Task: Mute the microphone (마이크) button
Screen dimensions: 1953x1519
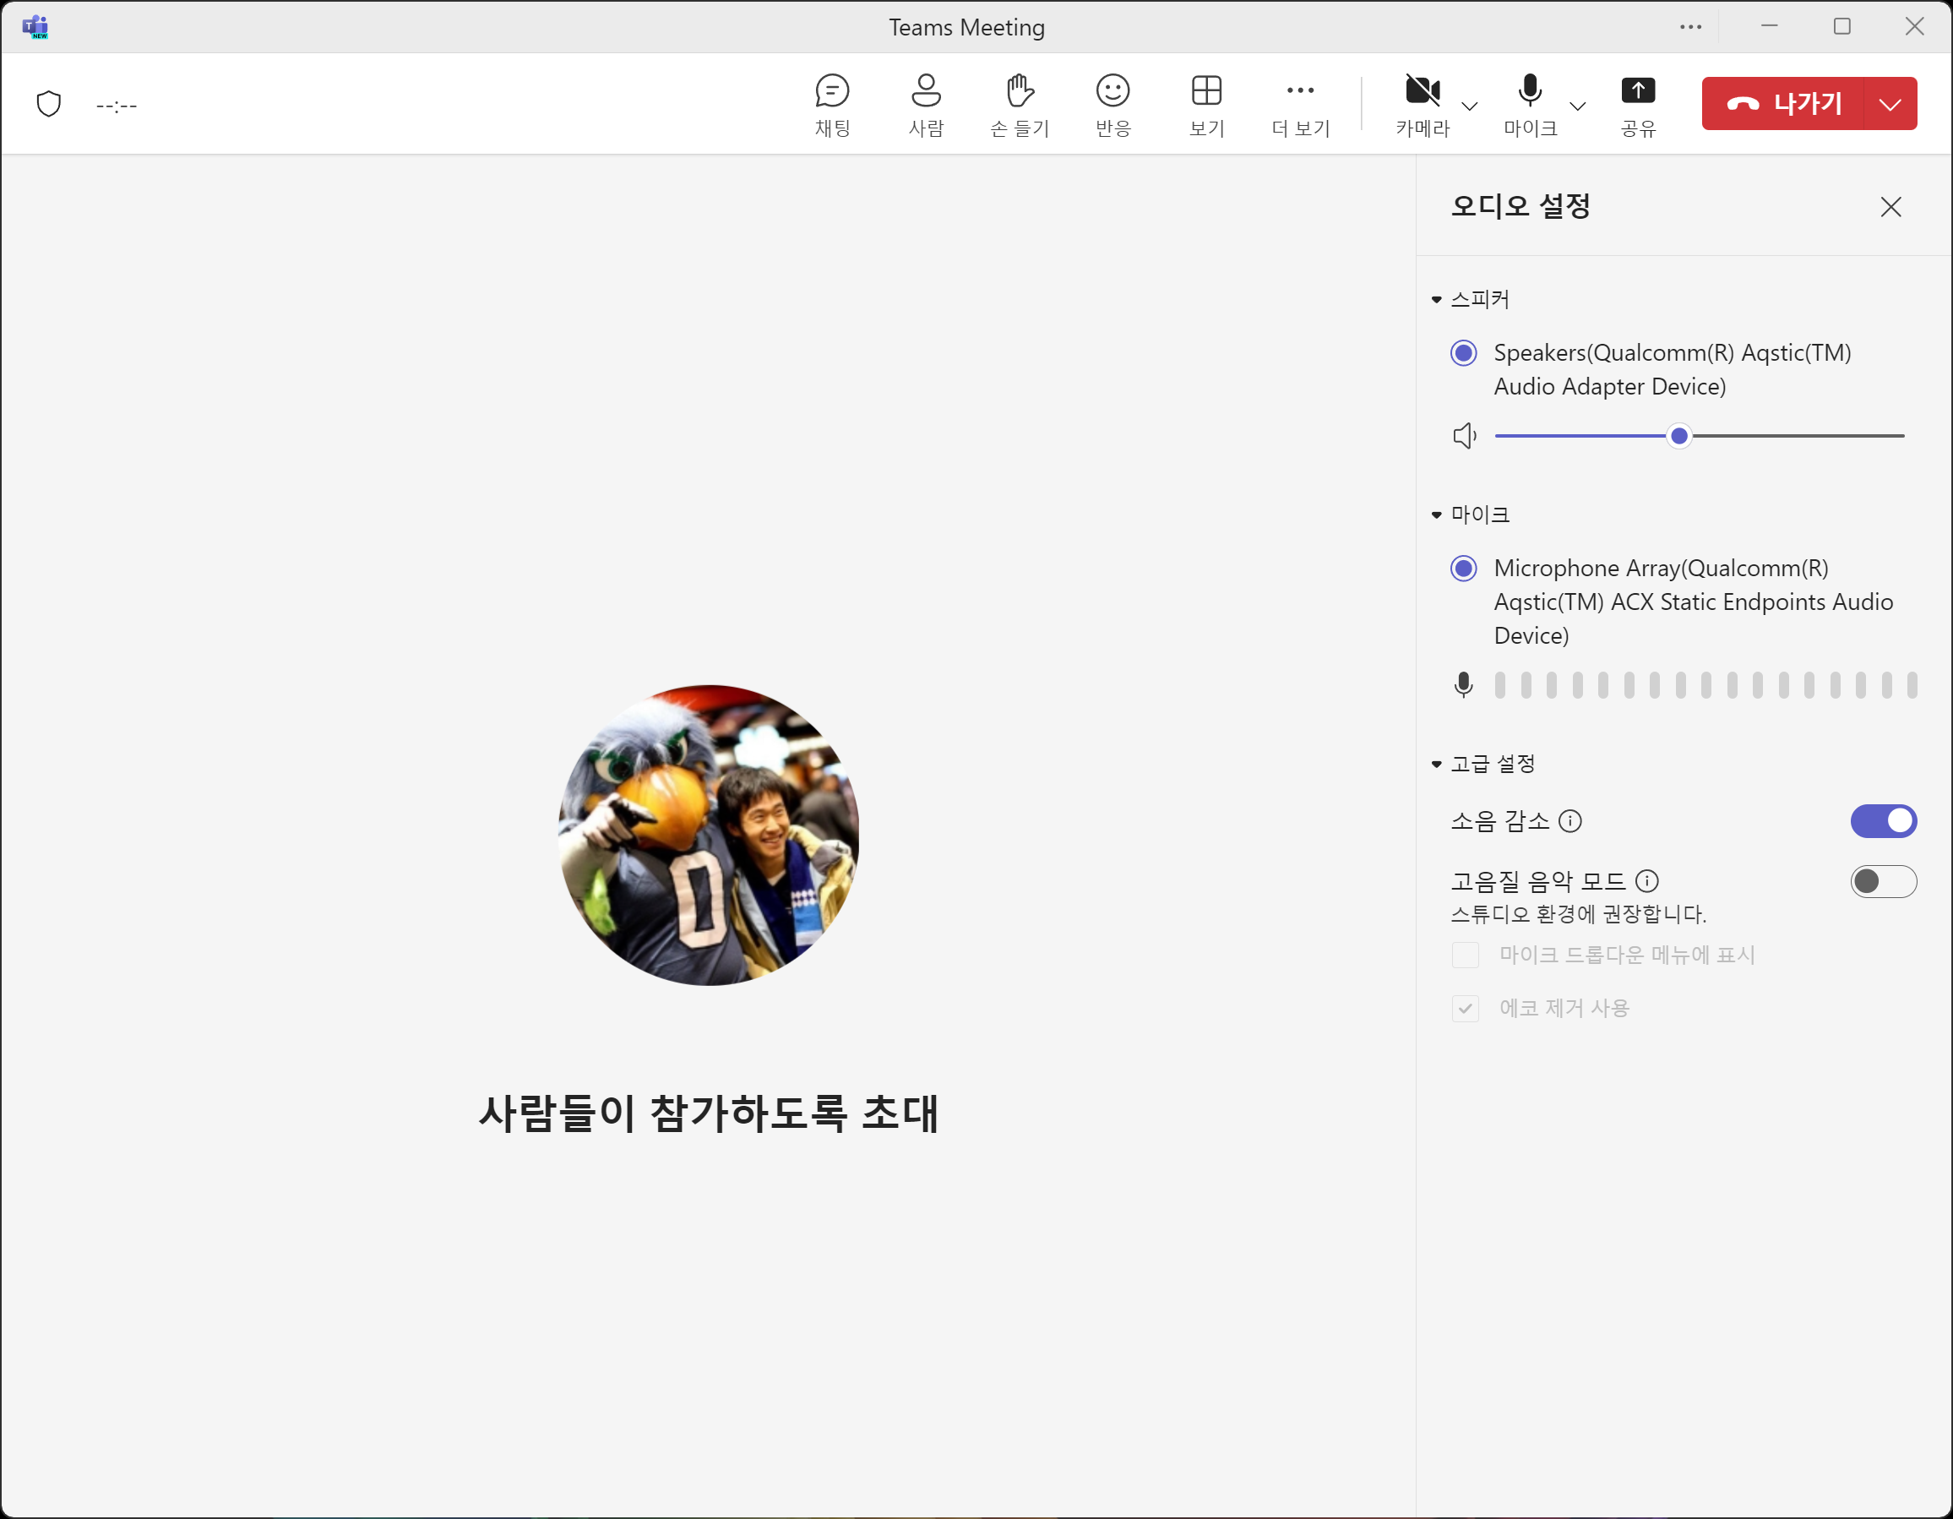Action: tap(1530, 104)
